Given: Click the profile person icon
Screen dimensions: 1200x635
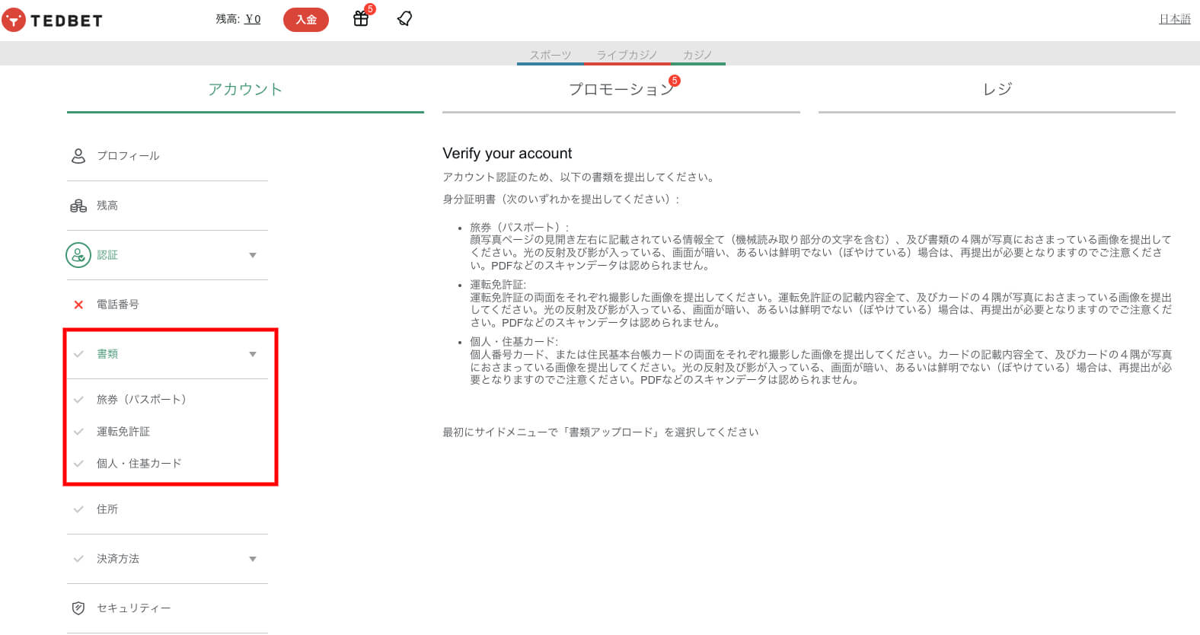Looking at the screenshot, I should tap(78, 156).
